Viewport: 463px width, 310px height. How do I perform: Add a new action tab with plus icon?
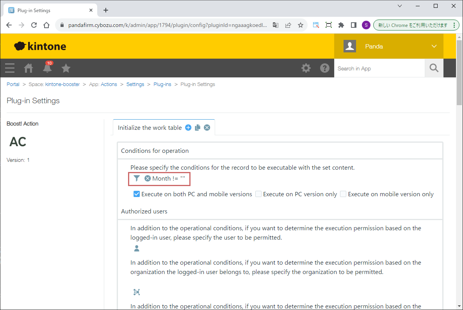[x=188, y=127]
